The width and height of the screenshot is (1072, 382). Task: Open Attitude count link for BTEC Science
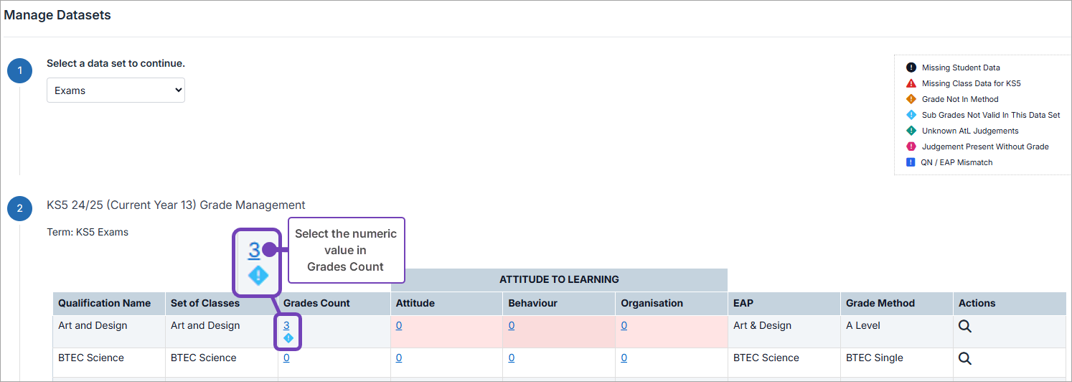(x=399, y=358)
